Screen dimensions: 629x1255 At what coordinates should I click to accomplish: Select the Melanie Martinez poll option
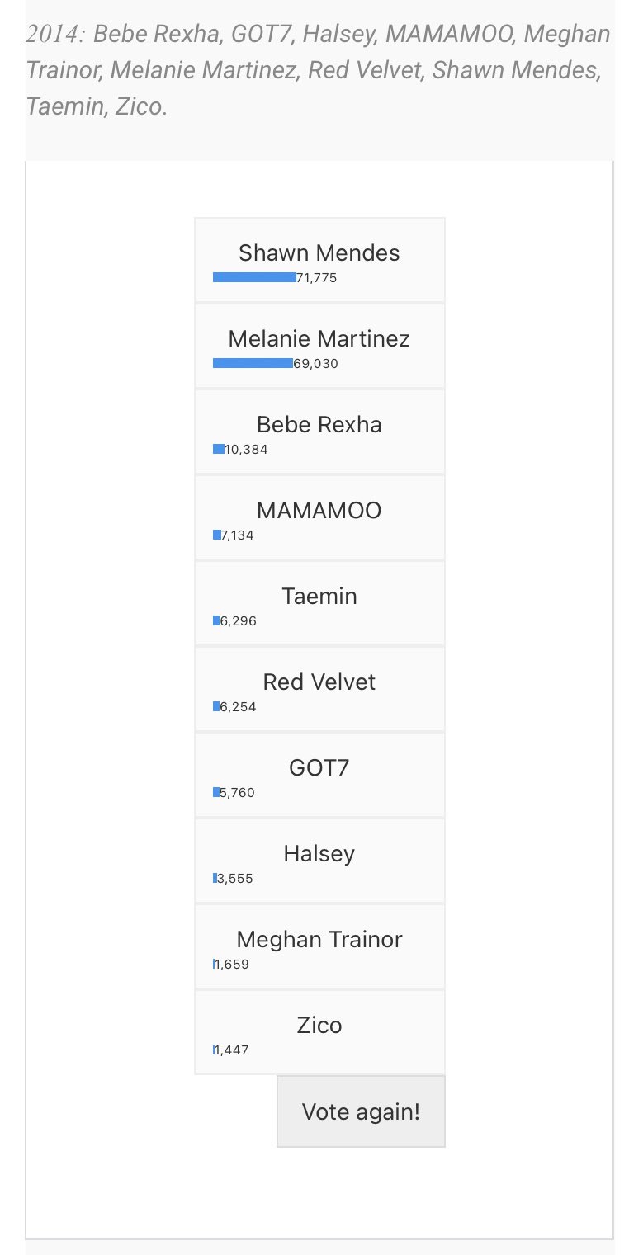319,346
